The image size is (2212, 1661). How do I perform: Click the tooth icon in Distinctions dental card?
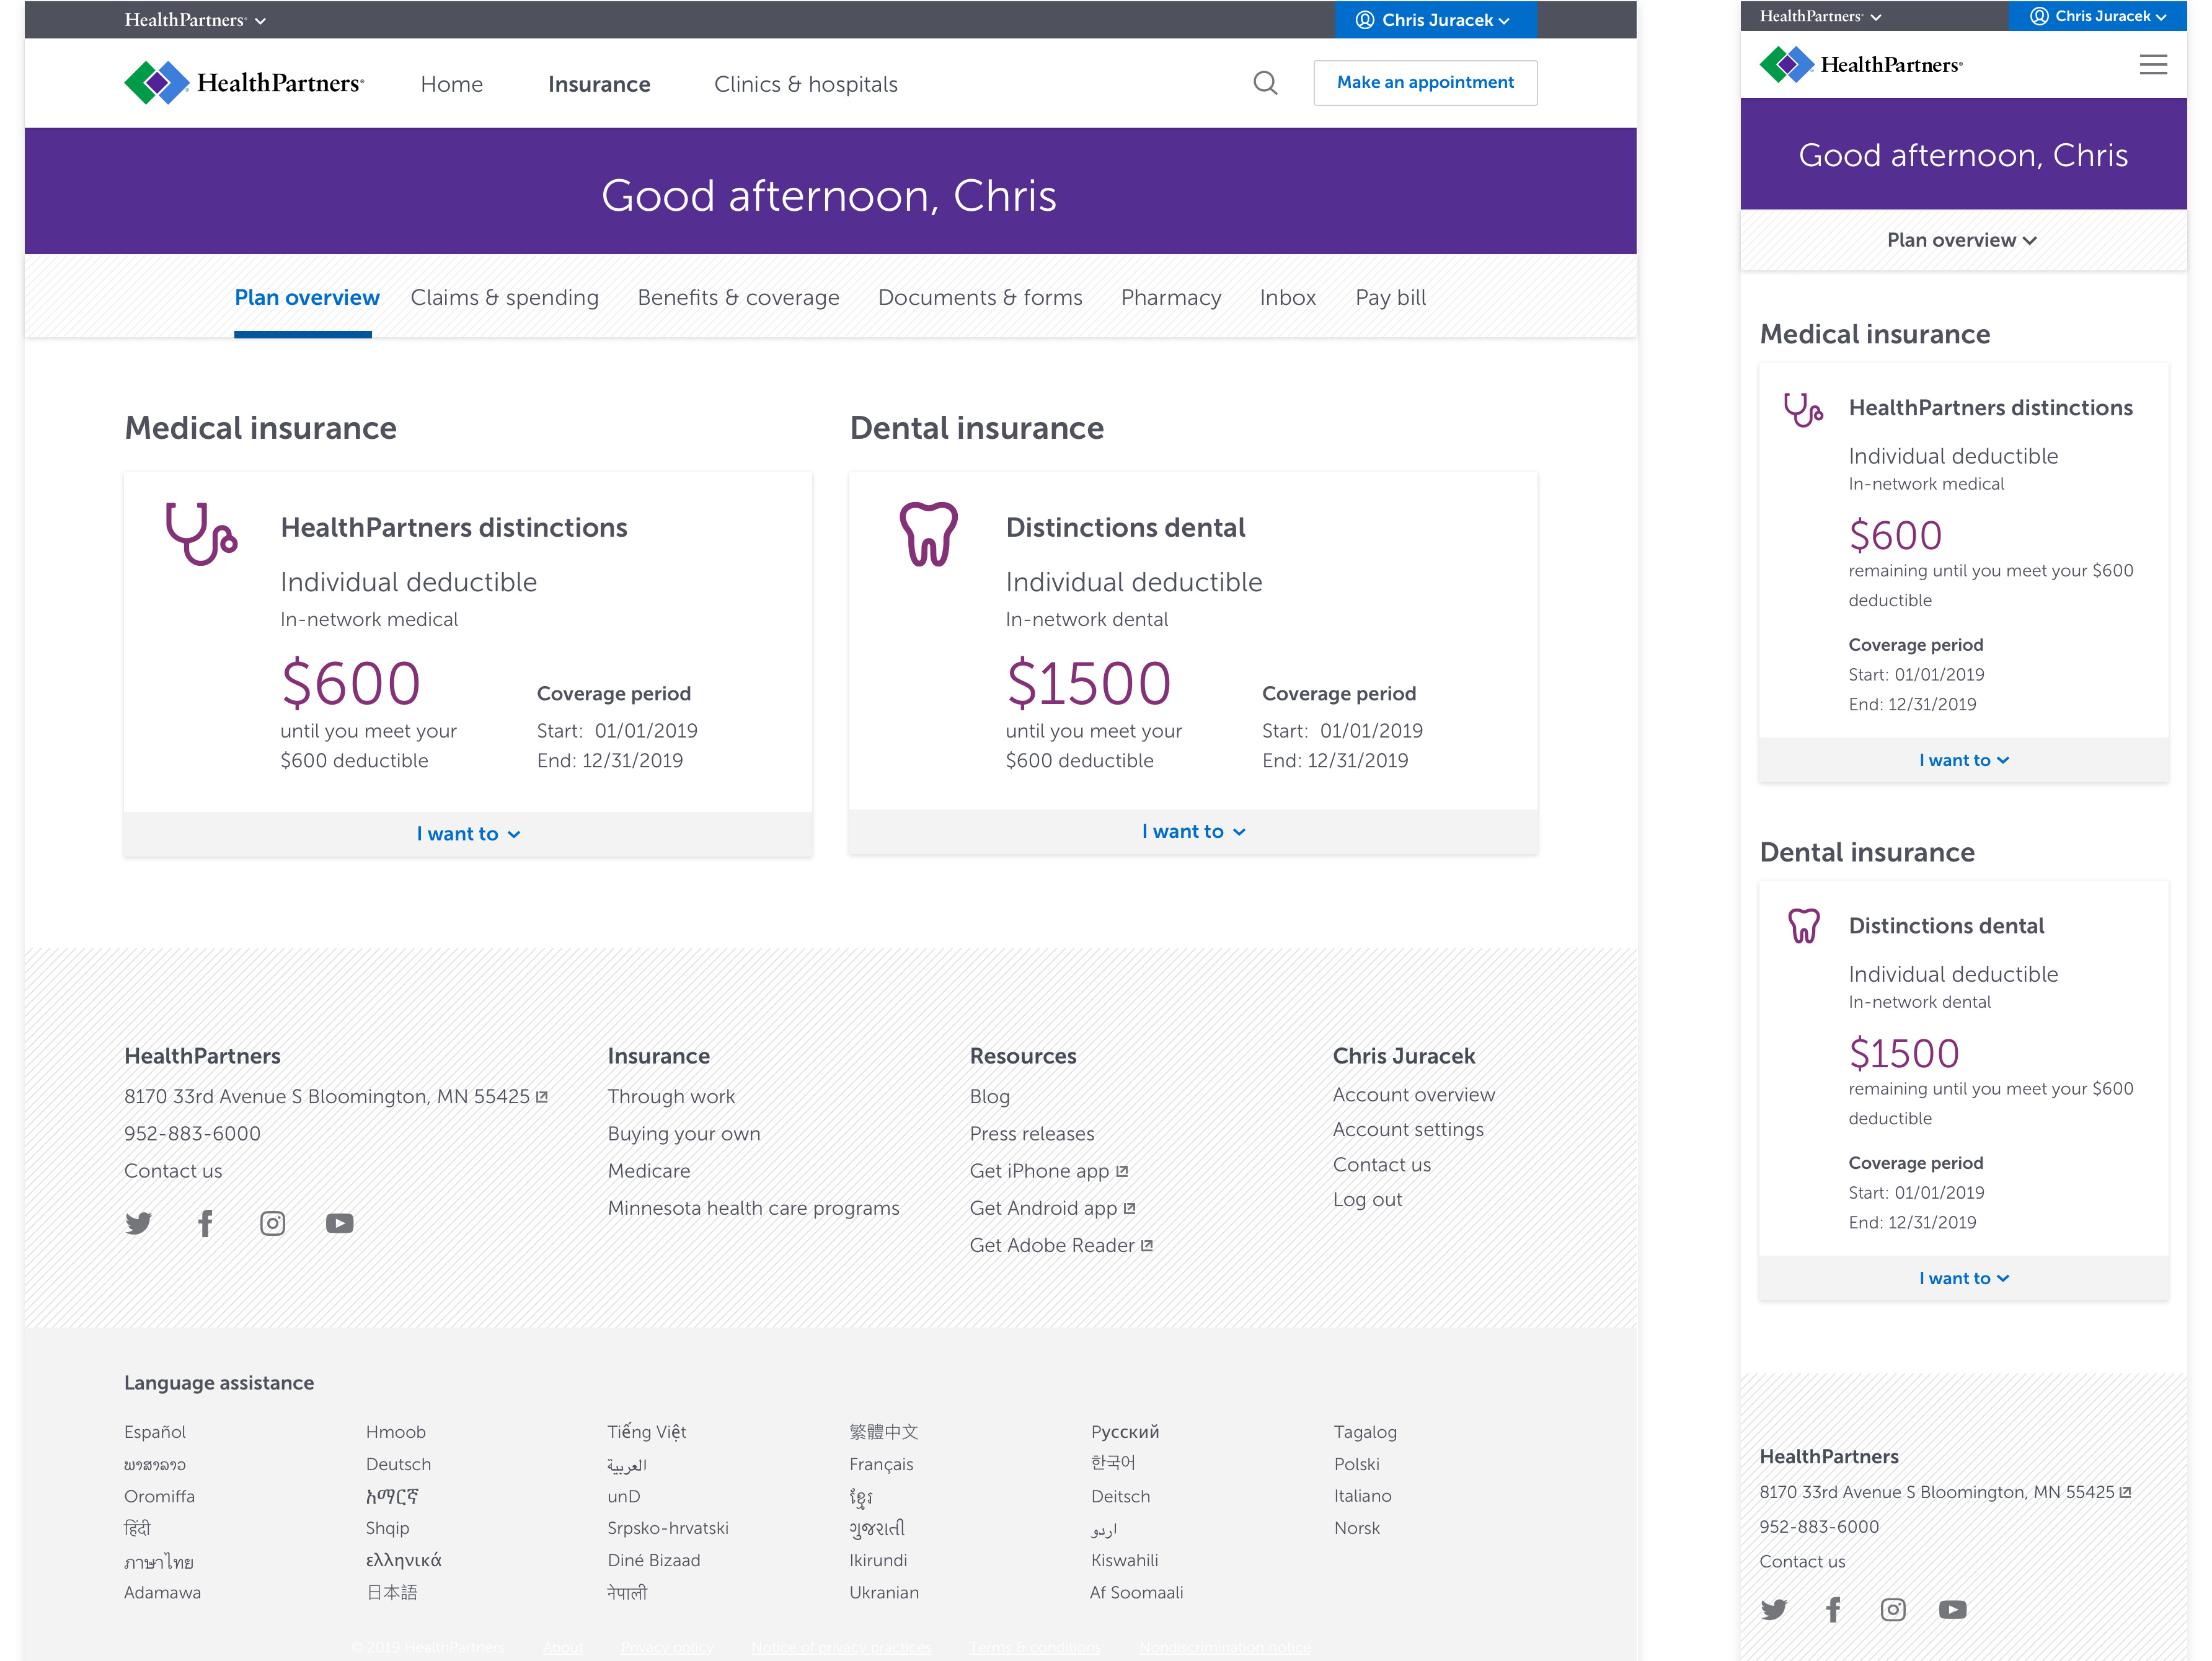click(x=928, y=533)
